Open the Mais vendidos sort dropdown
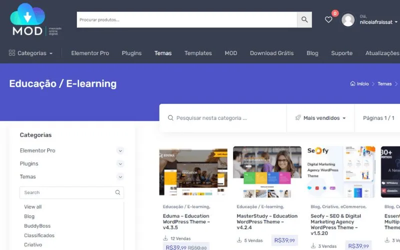This screenshot has height=250, width=400. click(320, 118)
